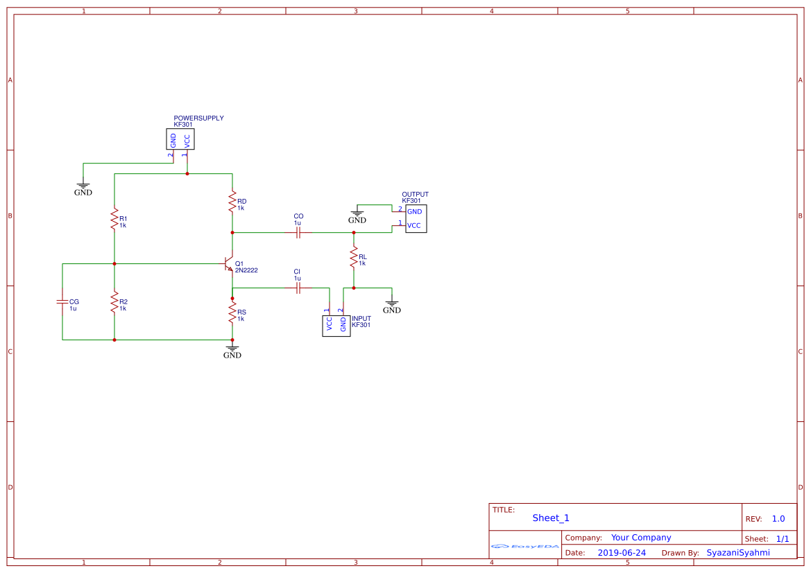Click the SyazaniSyahmi drawn-by name

pyautogui.click(x=738, y=552)
